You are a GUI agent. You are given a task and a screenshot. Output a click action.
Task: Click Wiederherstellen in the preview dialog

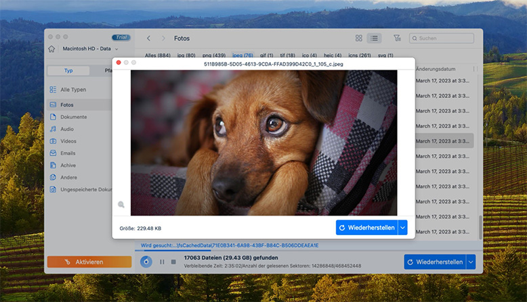[366, 228]
